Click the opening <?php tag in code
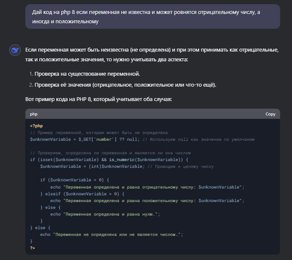Screen dimensions: 292x260 [36, 126]
